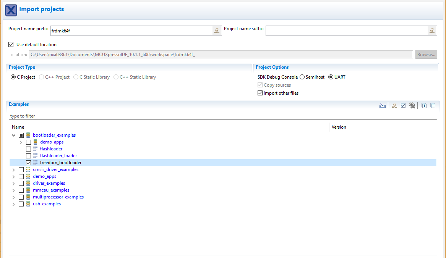
Task: Click the import from XML icon in Examples toolbar
Action: (382, 106)
